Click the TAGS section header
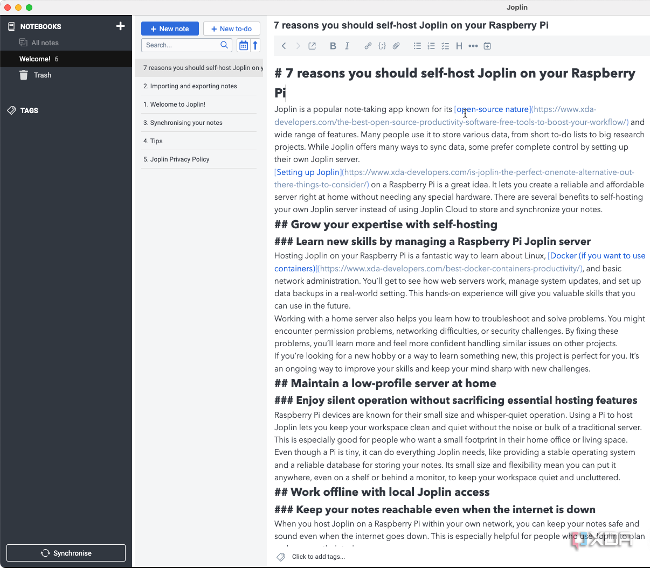This screenshot has width=650, height=568. [29, 110]
